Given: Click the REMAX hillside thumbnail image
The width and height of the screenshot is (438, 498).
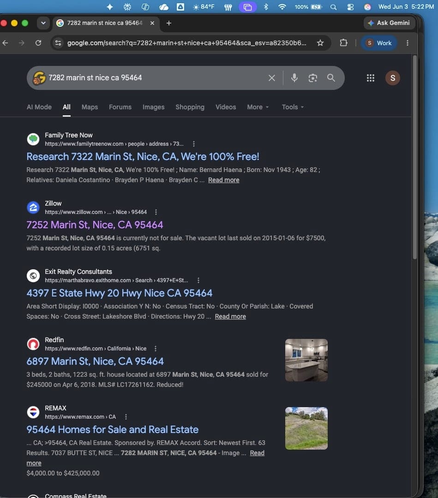Looking at the screenshot, I should 306,428.
